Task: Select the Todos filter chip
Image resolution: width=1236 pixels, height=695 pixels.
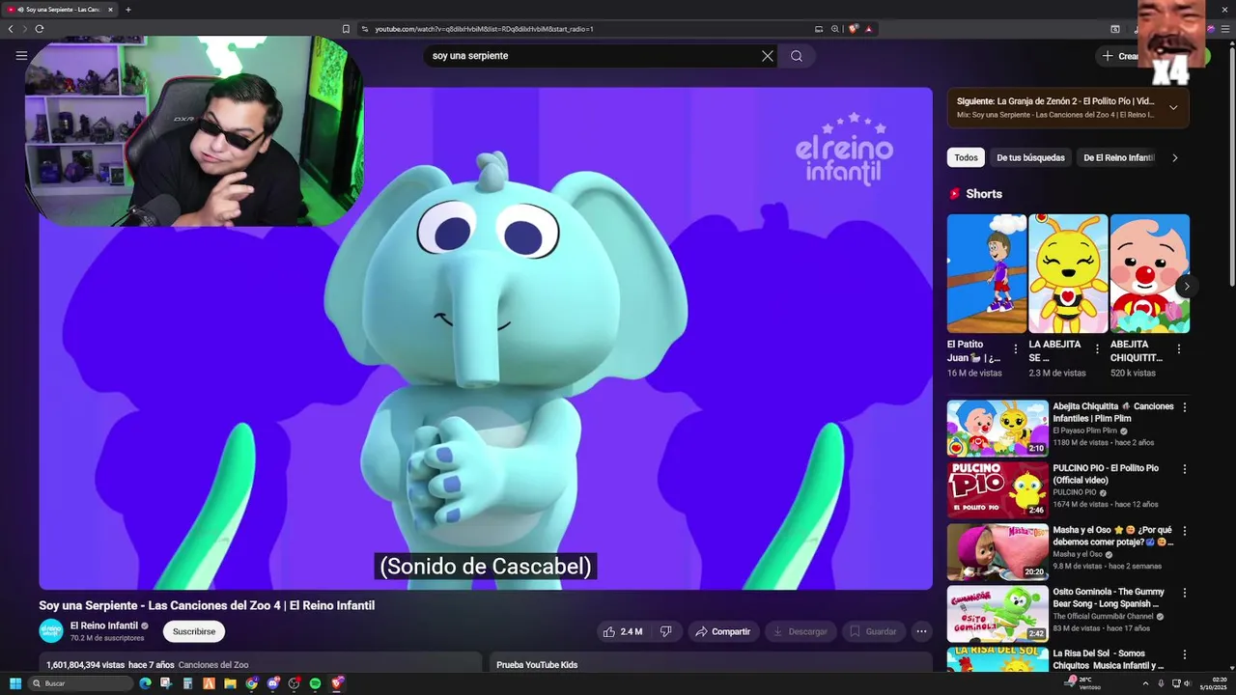Action: 966,157
